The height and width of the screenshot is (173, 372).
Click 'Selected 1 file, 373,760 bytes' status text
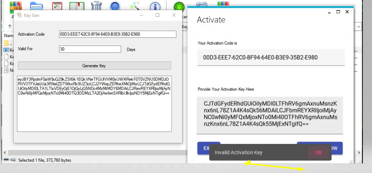pyautogui.click(x=44, y=160)
